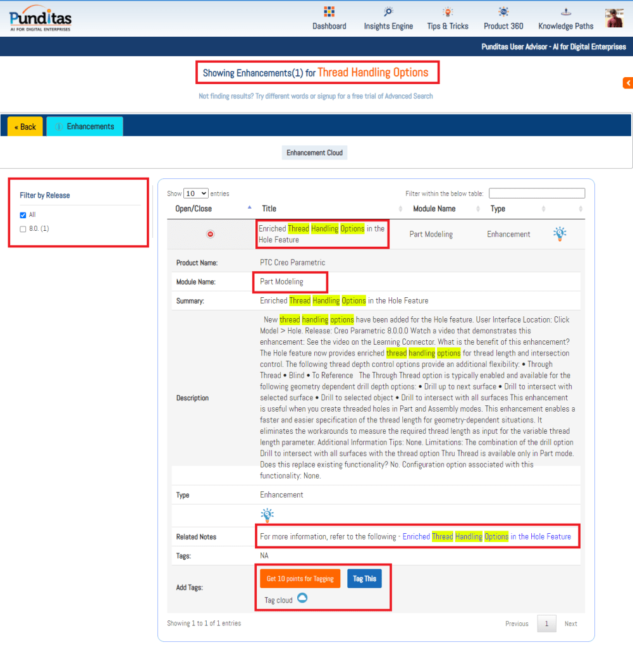Viewport: 633px width, 647px height.
Task: Open the Product 360 icon
Action: coord(503,12)
